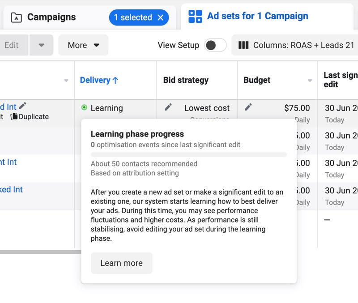The width and height of the screenshot is (358, 303).
Task: Click the Learn more button in the tooltip
Action: [121, 263]
